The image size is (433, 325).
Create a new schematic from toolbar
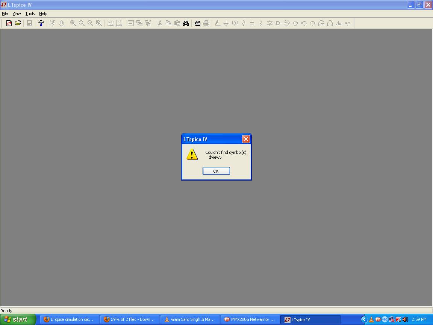click(x=9, y=23)
